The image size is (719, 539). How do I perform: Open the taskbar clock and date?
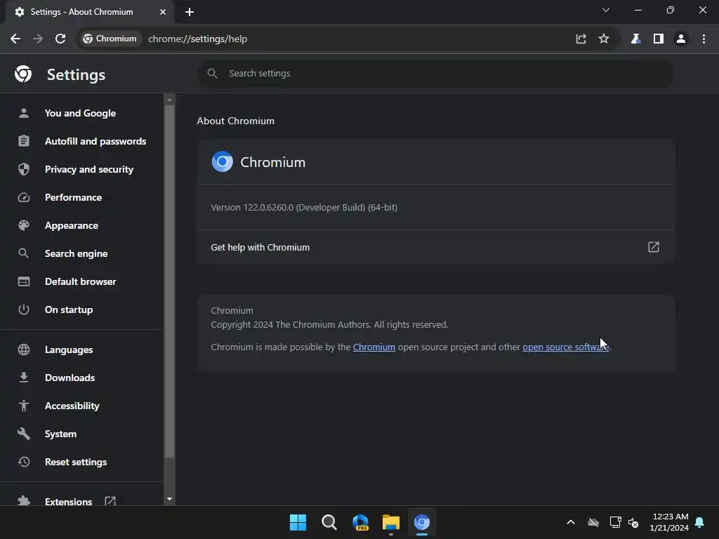669,522
